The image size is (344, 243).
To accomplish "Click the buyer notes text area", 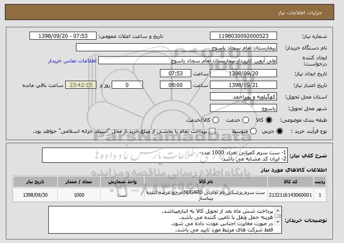I will point(165,220).
